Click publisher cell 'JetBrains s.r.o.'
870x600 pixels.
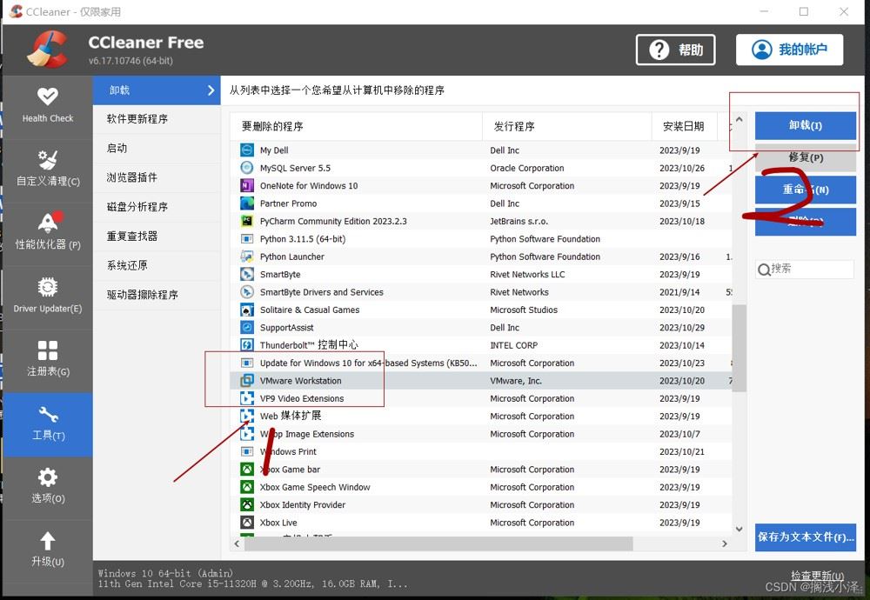tap(519, 221)
